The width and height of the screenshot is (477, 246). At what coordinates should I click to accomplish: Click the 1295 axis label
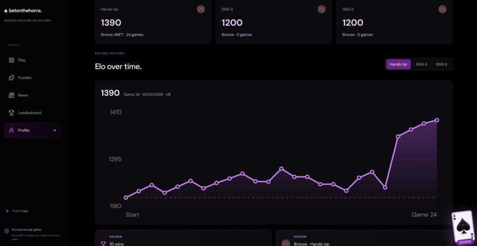115,159
